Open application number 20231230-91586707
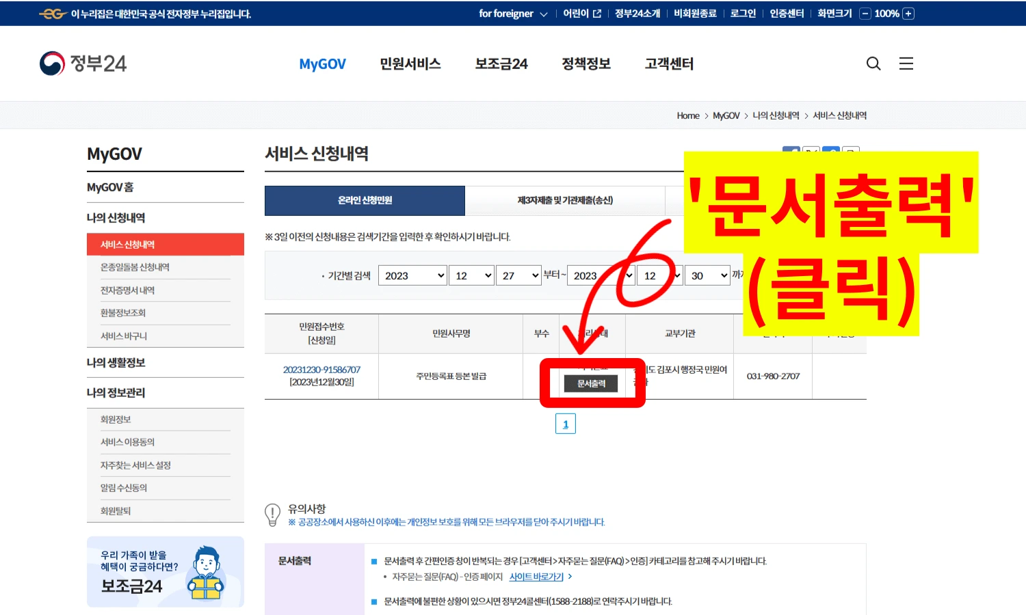Screen dimensions: 1026x615 (321, 370)
